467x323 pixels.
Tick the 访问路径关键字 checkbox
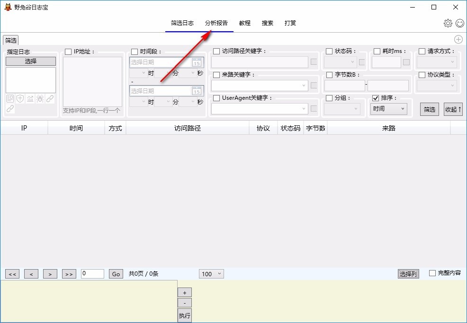pyautogui.click(x=216, y=51)
